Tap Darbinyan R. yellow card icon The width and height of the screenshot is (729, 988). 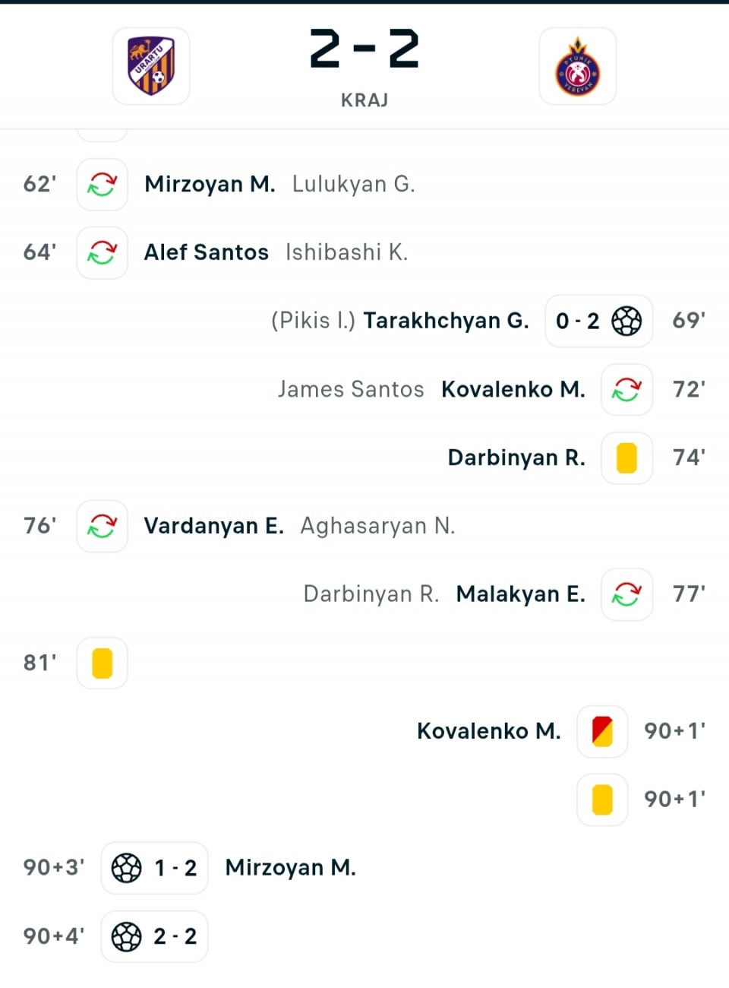click(x=627, y=458)
